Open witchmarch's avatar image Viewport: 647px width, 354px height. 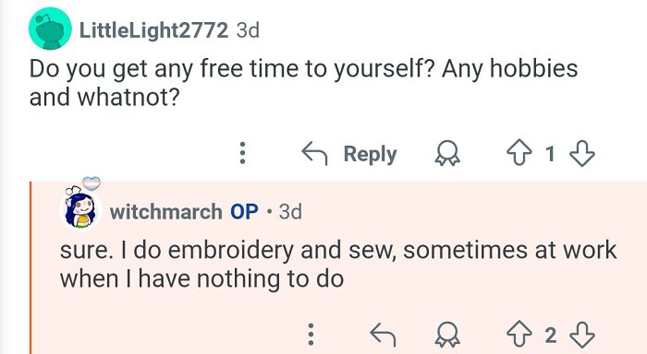[x=81, y=209]
